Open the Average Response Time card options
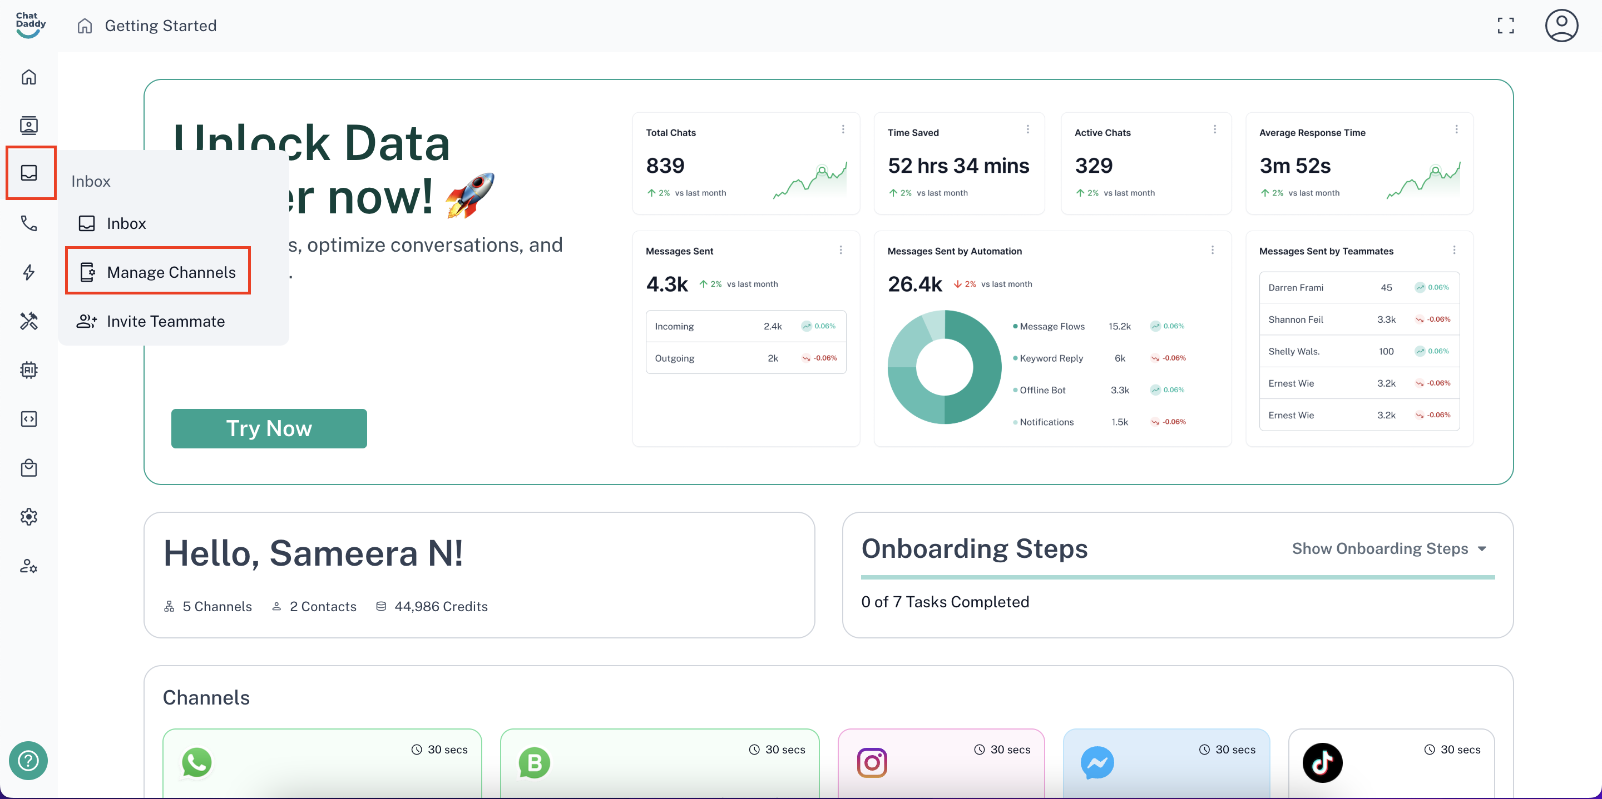 point(1456,129)
